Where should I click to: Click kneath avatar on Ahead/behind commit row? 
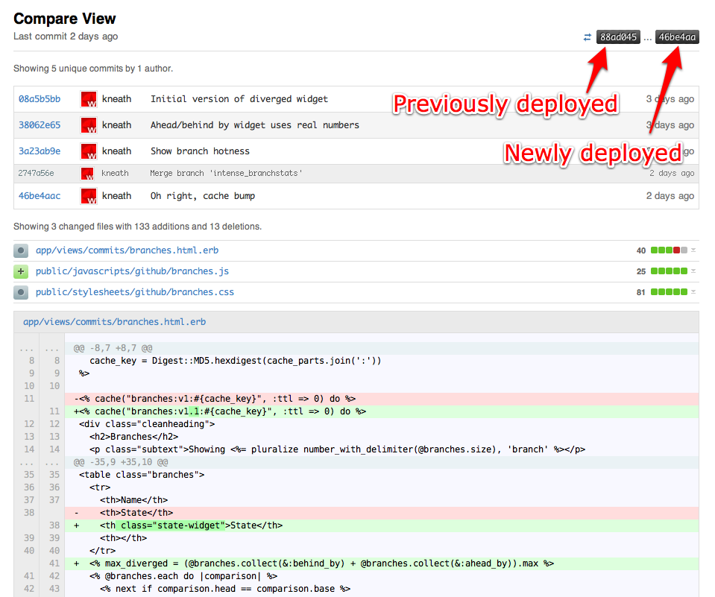click(x=89, y=125)
